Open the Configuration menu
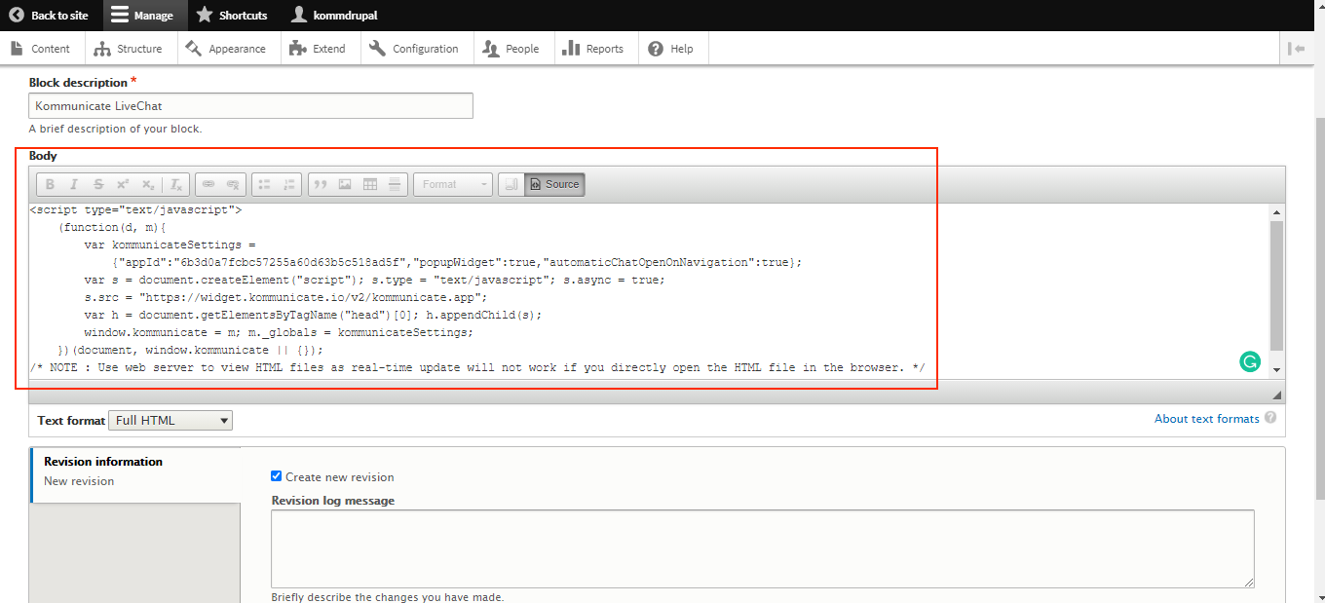This screenshot has width=1325, height=603. tap(416, 47)
